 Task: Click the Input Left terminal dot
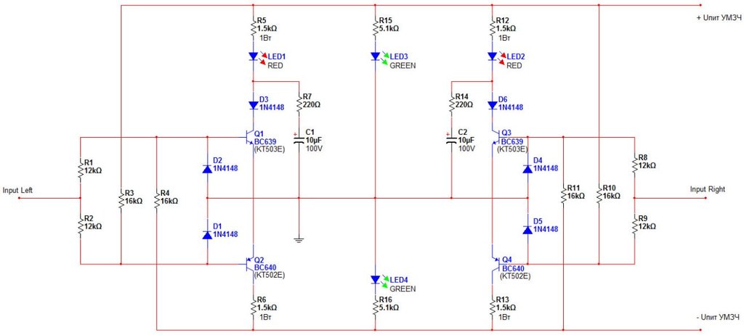(x=19, y=198)
